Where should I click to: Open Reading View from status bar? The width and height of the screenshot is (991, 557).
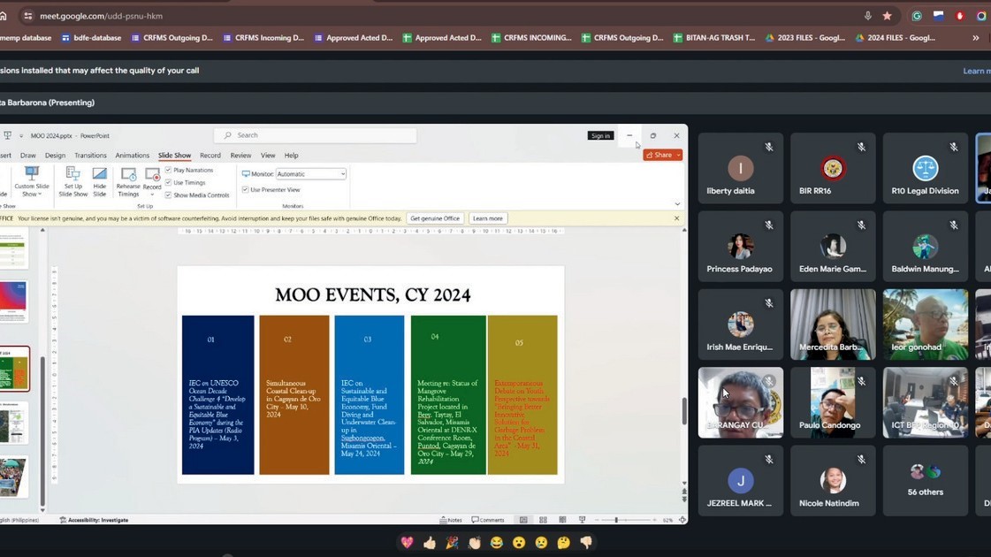click(562, 520)
